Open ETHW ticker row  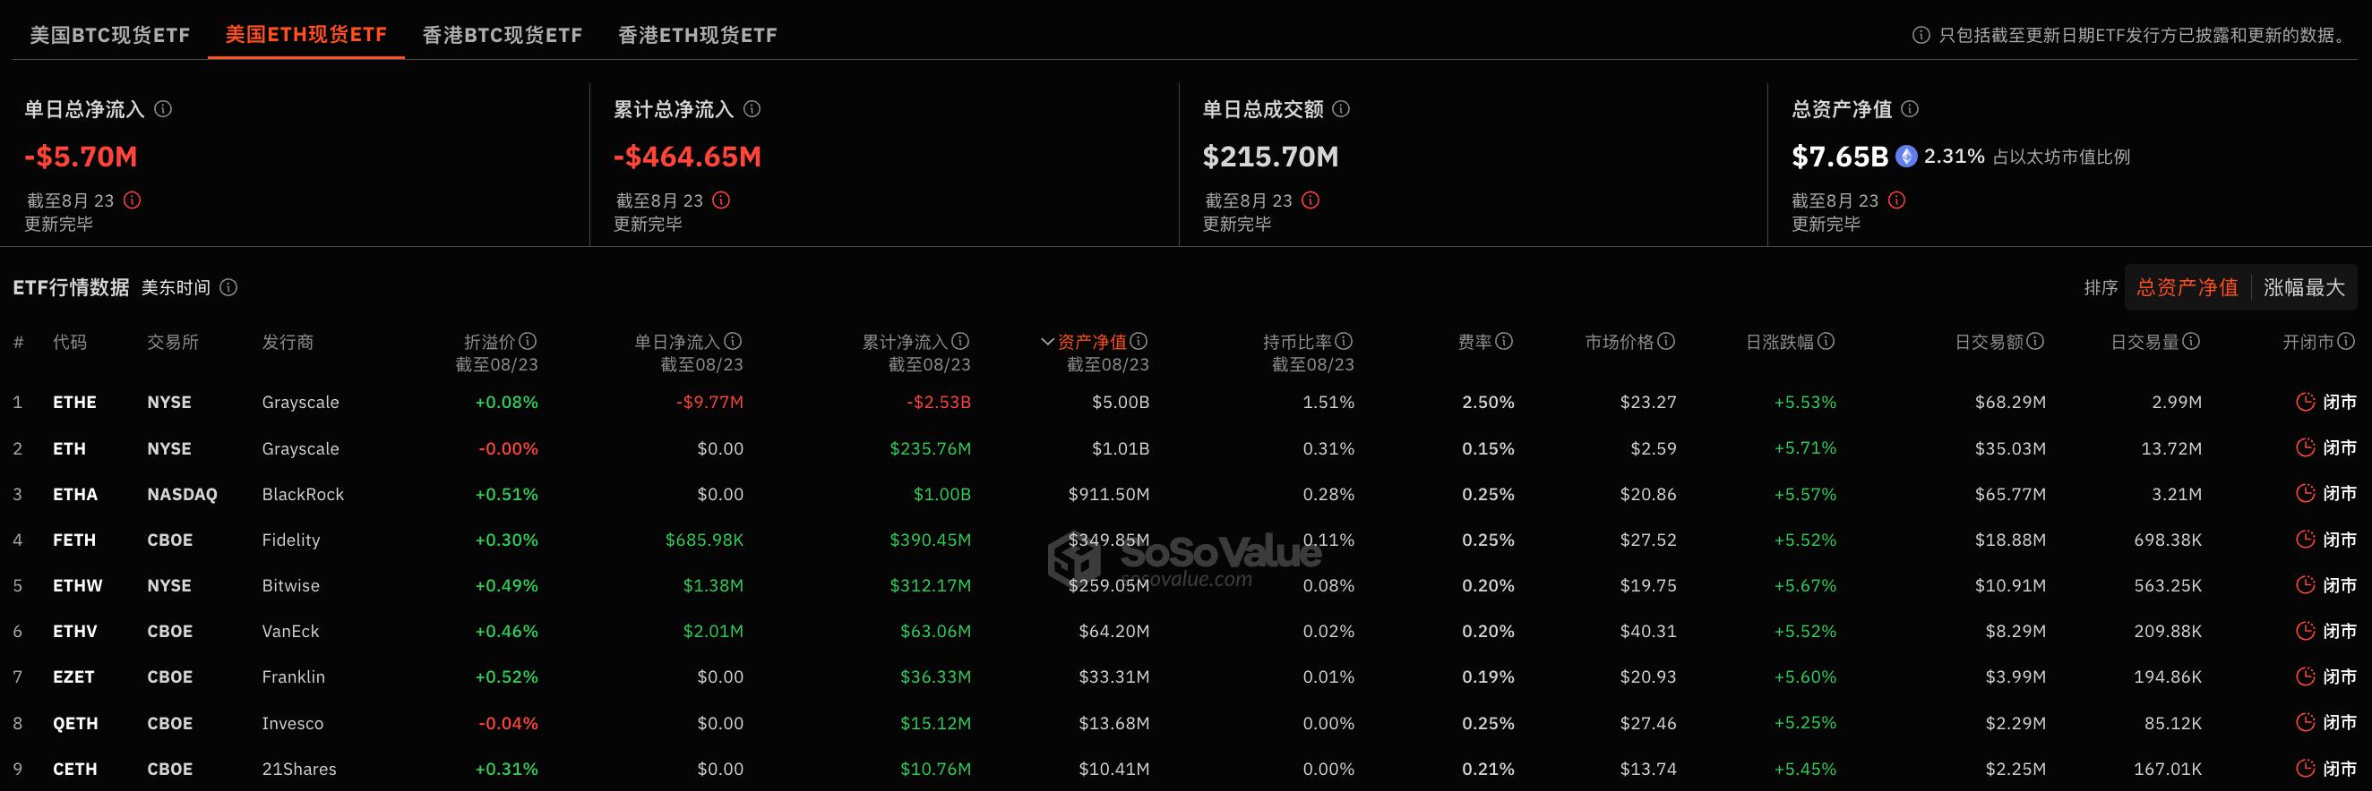pyautogui.click(x=77, y=585)
